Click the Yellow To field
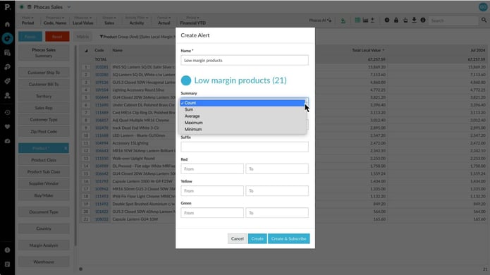Image resolution: width=490 pixels, height=275 pixels. point(277,190)
